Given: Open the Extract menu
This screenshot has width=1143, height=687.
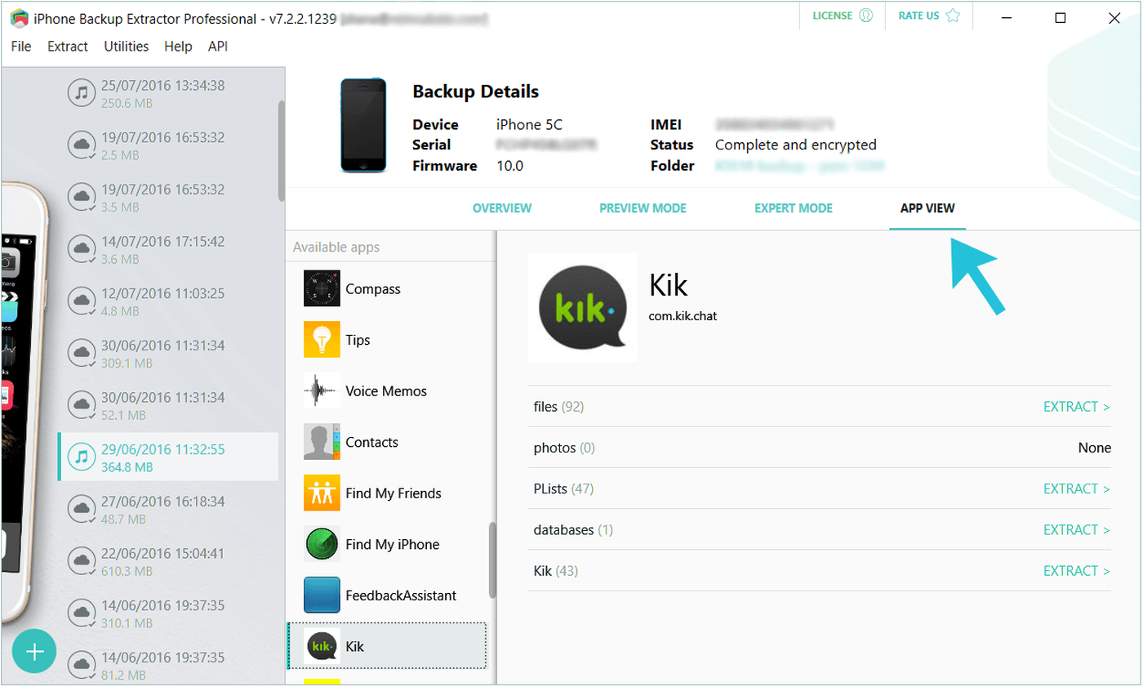Looking at the screenshot, I should (x=68, y=46).
